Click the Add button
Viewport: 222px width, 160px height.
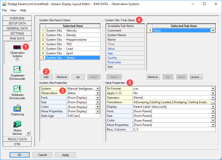pos(46,77)
